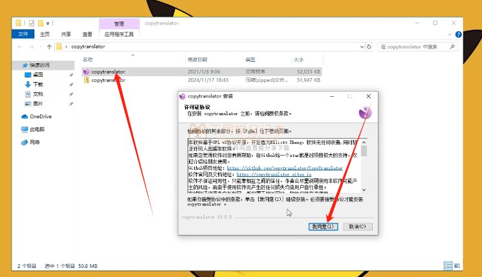The width and height of the screenshot is (482, 277).
Task: Switch to the 查看 ribbon tab
Action: click(x=87, y=34)
